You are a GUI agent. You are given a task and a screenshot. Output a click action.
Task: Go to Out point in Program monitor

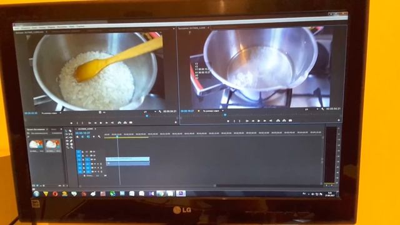coord(271,121)
